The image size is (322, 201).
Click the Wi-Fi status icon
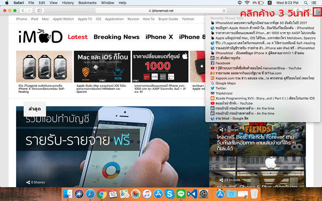[247, 3]
